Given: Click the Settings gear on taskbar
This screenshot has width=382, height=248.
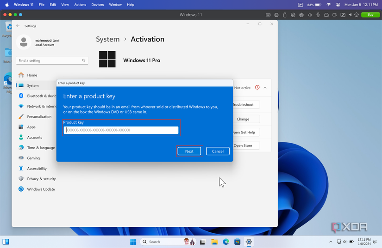Looking at the screenshot, I should coord(249,242).
